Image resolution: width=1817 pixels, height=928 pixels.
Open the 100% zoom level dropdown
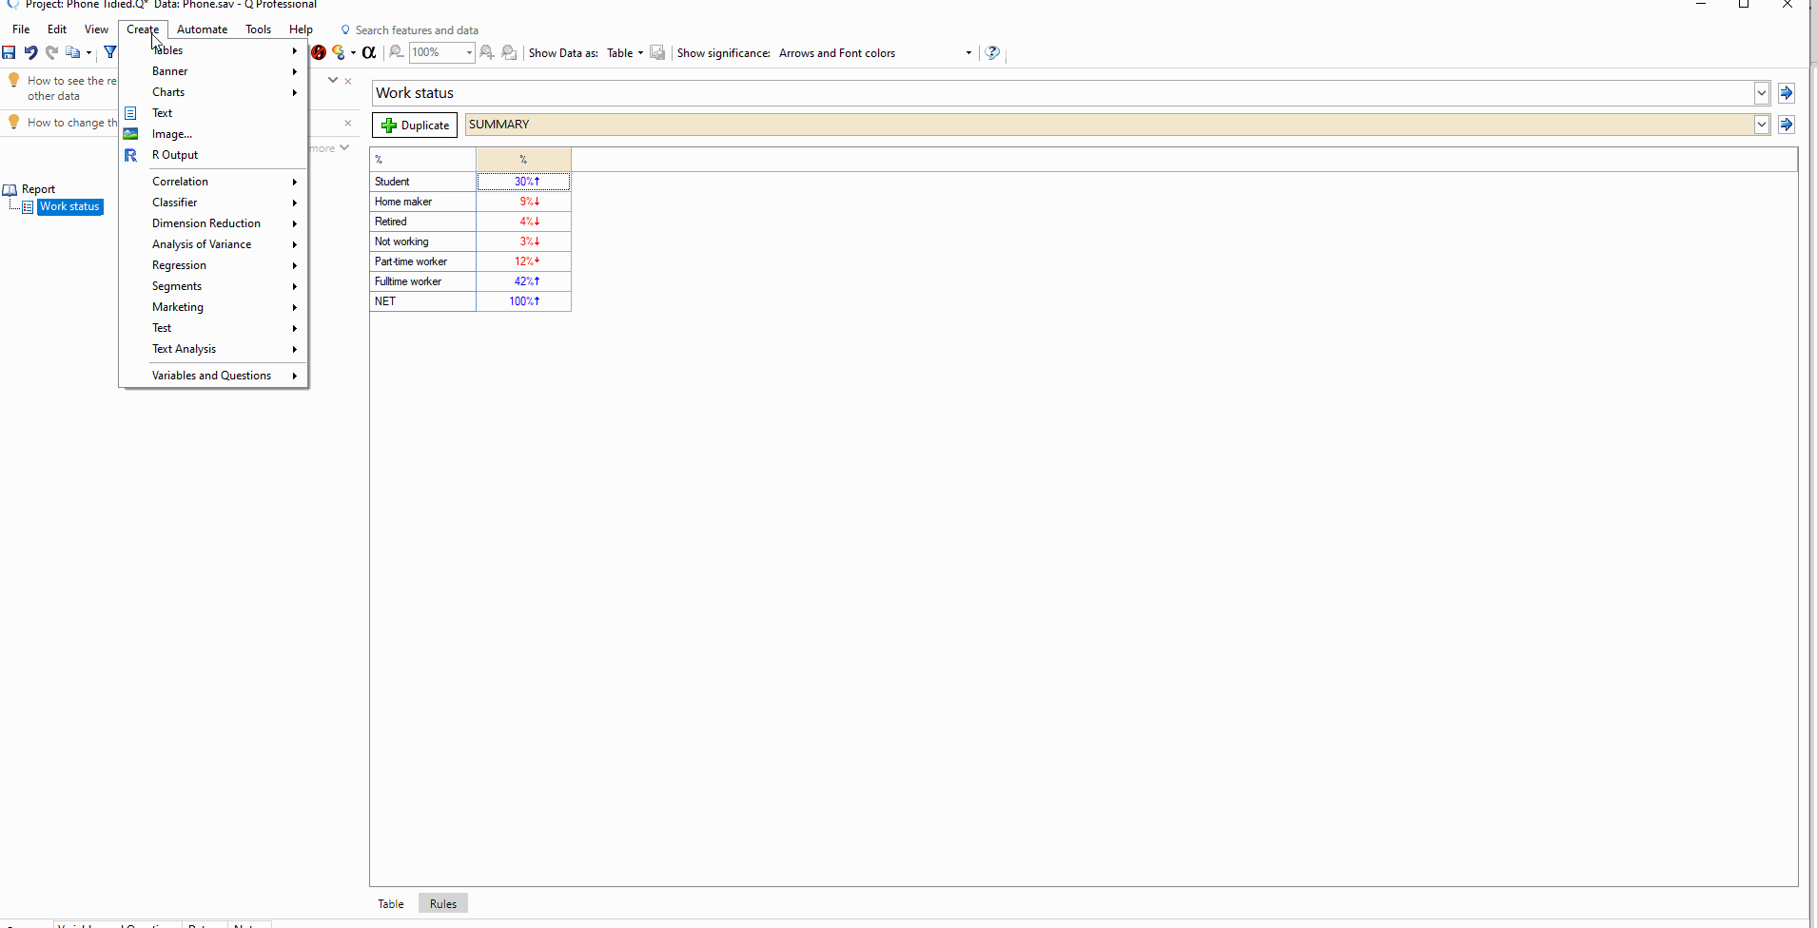click(x=469, y=53)
